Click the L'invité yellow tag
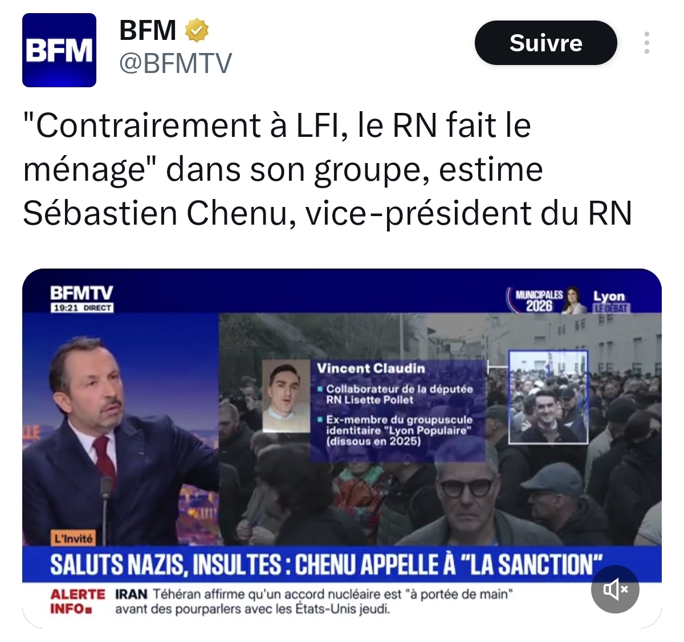684x642 pixels. pyautogui.click(x=73, y=538)
